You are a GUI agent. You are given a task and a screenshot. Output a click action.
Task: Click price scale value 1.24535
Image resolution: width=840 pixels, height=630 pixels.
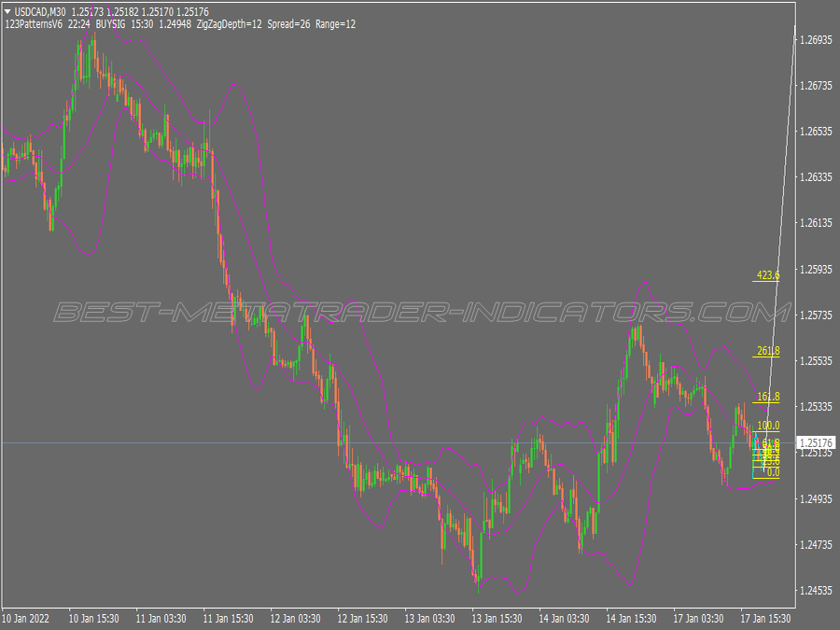click(816, 591)
